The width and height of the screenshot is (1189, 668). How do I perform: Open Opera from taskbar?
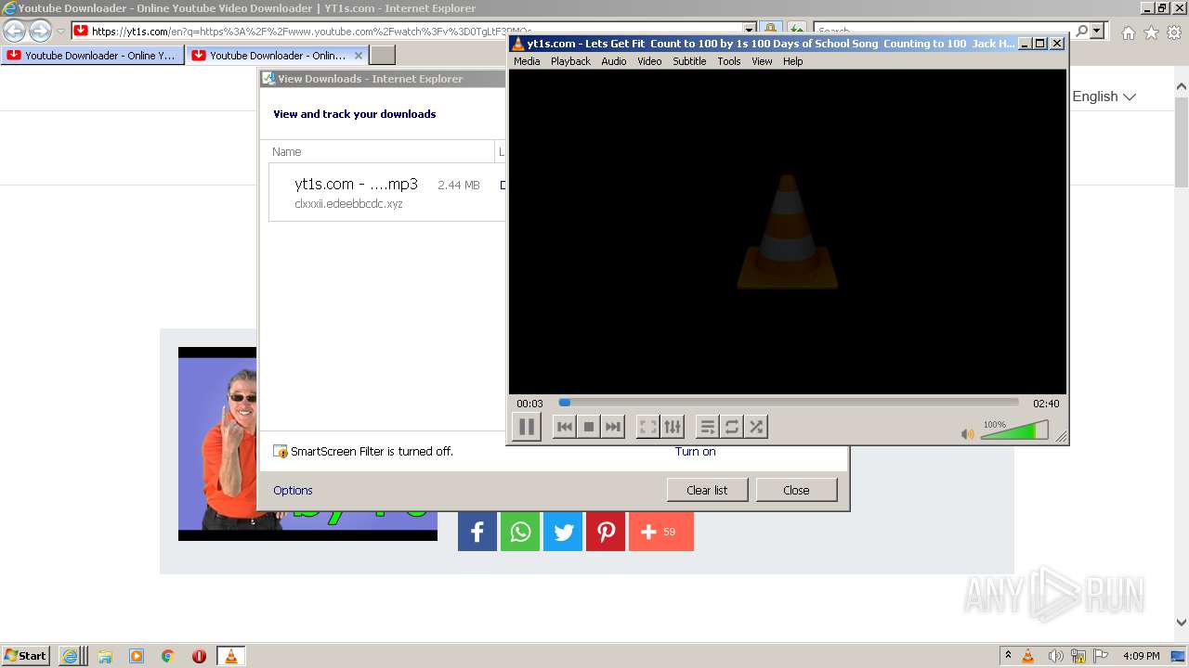pyautogui.click(x=199, y=656)
